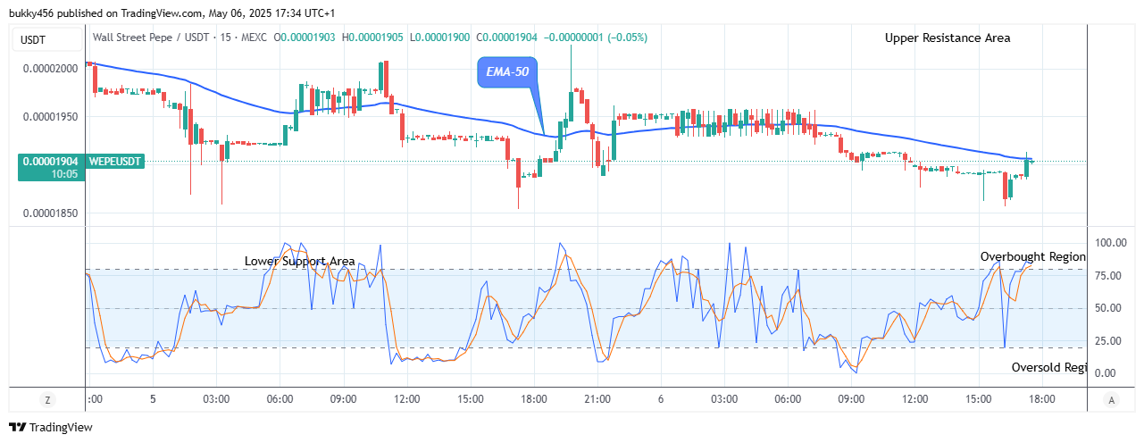Click the Upper Resistance Area text
The image size is (1144, 443).
(x=948, y=38)
